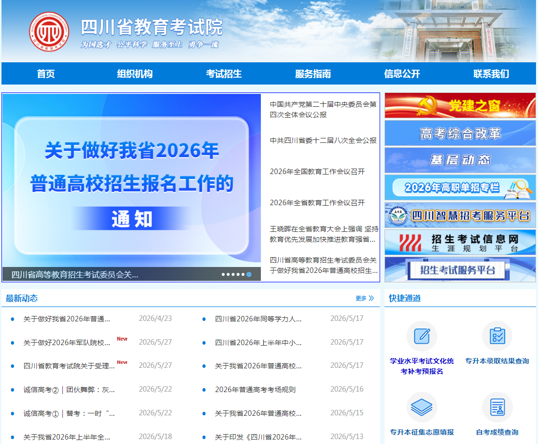Go to 首页 in navigation bar
Image resolution: width=538 pixels, height=444 pixels.
pyautogui.click(x=46, y=74)
